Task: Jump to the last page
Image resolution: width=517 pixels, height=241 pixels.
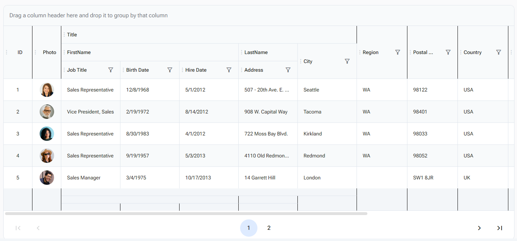Action: click(x=500, y=228)
